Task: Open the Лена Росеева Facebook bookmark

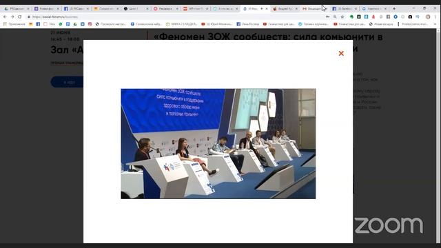Action: [x=248, y=24]
